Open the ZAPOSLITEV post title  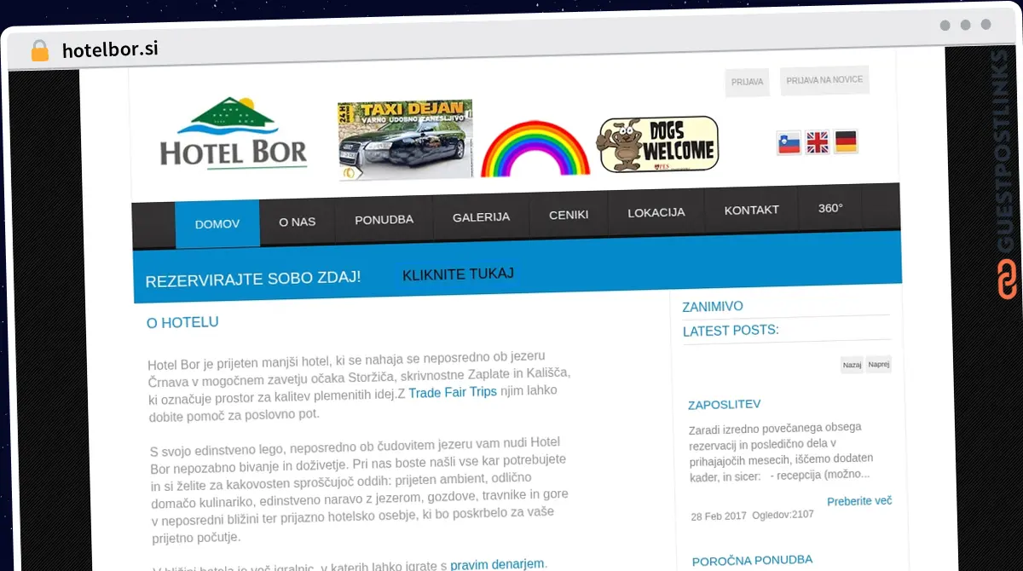click(x=724, y=404)
